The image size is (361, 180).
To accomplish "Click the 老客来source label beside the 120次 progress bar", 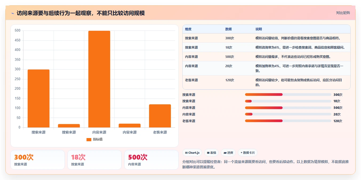I will (x=189, y=121).
